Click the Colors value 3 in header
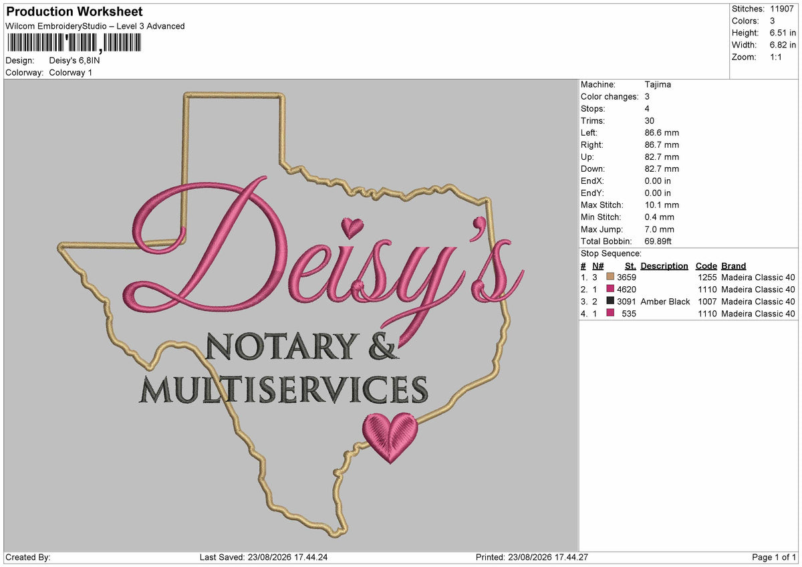This screenshot has width=802, height=567. tap(773, 21)
